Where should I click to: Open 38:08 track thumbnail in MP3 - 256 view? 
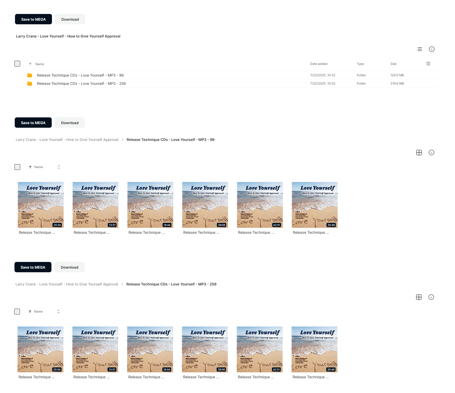(x=205, y=349)
